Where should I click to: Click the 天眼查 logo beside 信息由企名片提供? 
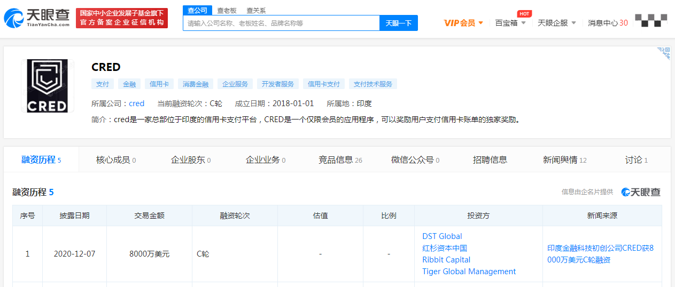[641, 192]
